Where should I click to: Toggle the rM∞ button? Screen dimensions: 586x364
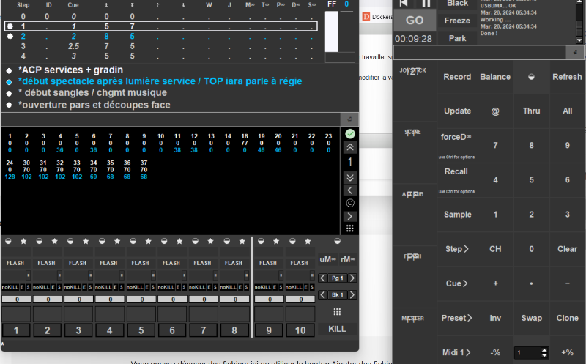(348, 260)
